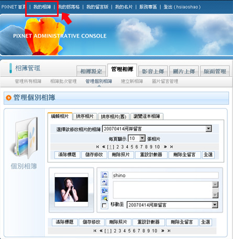Image resolution: width=233 pixels, height=239 pixels.
Task: Go to first page in upper pagination
Action: coord(97,147)
